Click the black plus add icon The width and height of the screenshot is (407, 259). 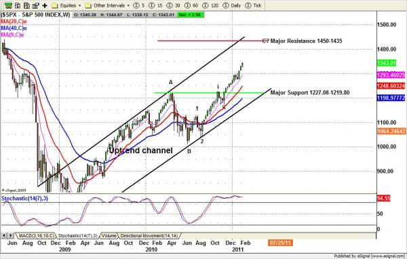click(x=45, y=5)
